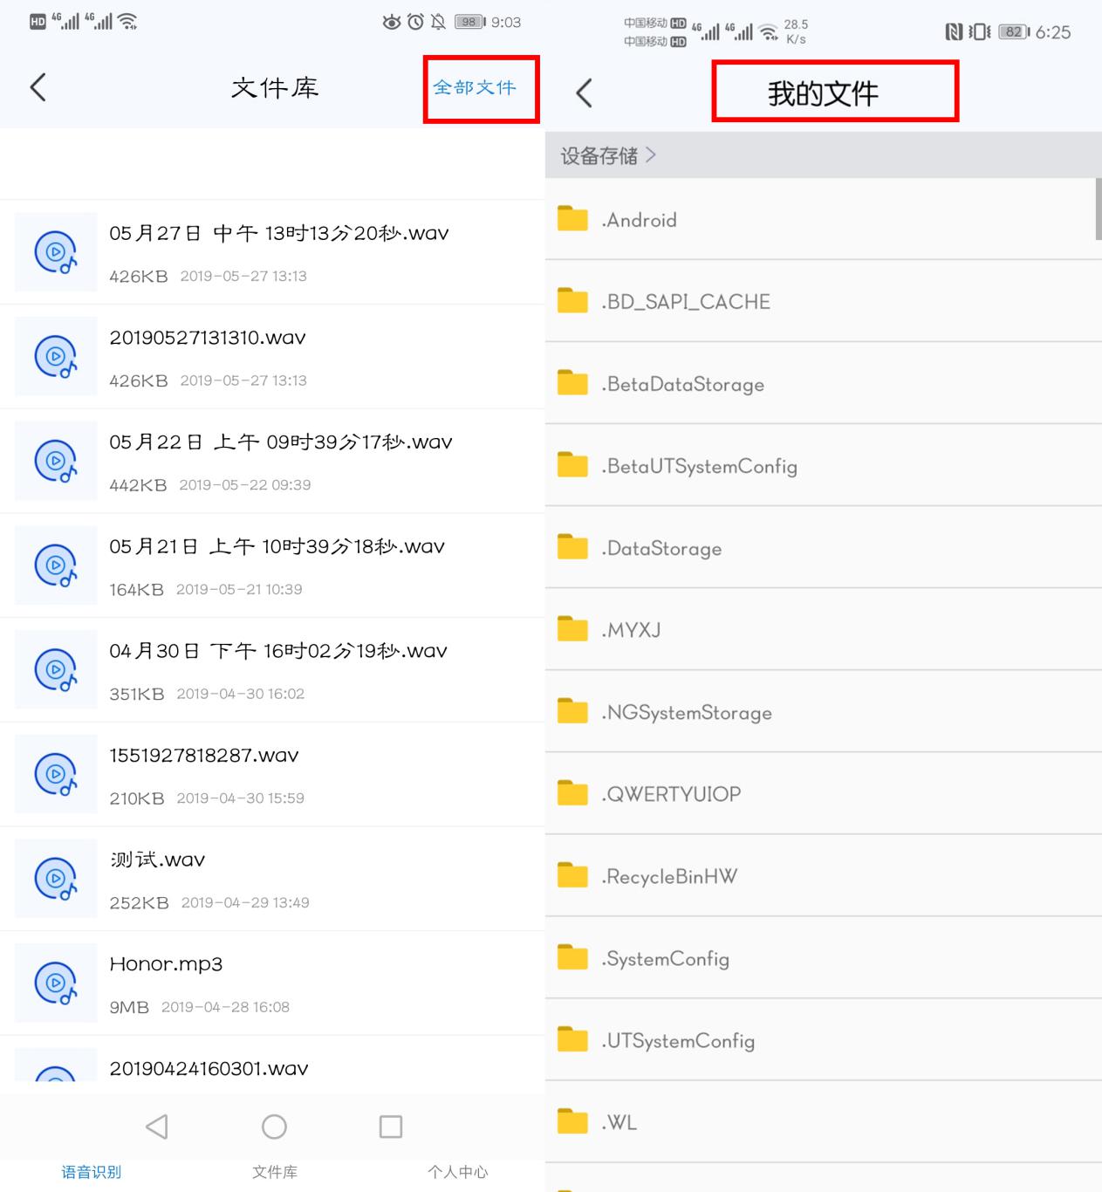Screen dimensions: 1102x1192
Task: Tap the recents square navigation button
Action: pyautogui.click(x=390, y=1127)
